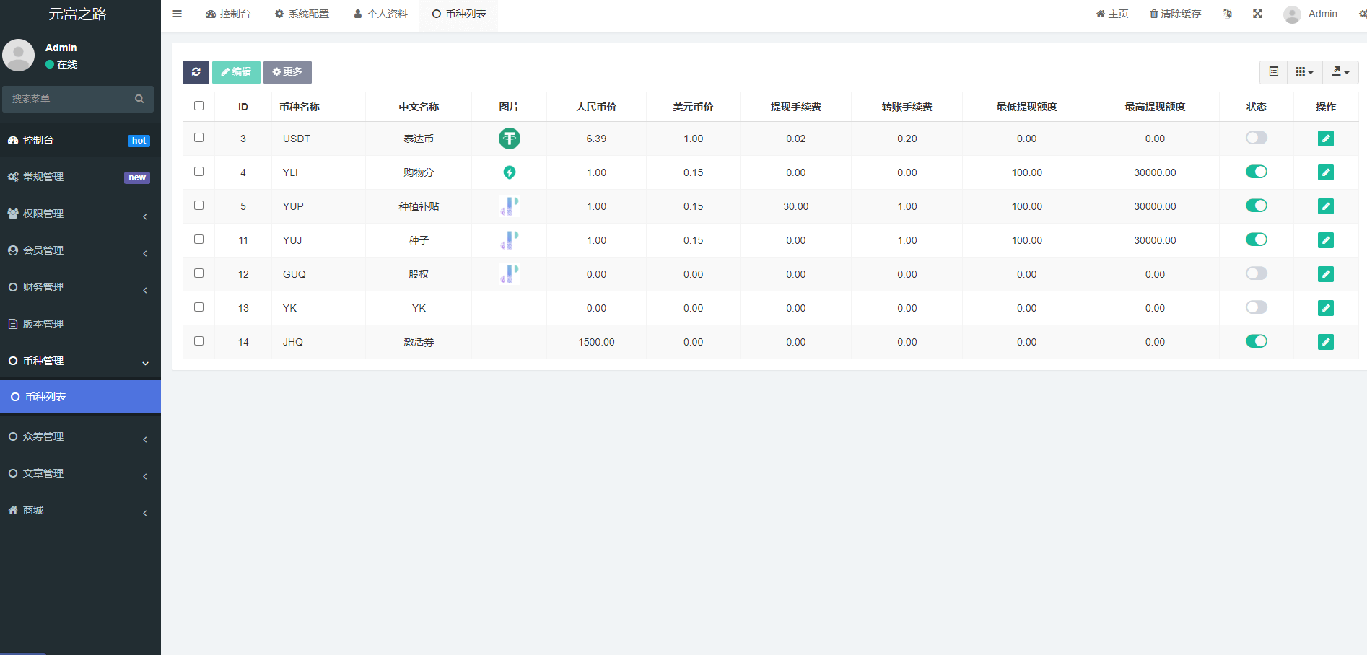Screen dimensions: 1367x655
Task: Switch to the 系统配置 tab
Action: [x=302, y=14]
